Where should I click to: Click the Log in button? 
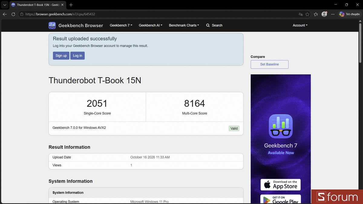click(77, 56)
